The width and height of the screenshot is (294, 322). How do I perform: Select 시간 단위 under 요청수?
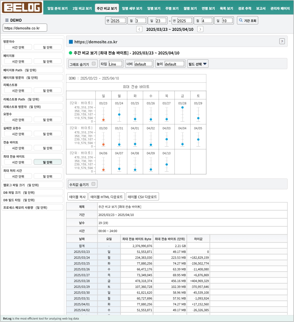point(18,120)
